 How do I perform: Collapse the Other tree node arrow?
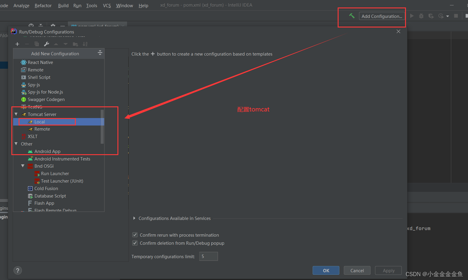pyautogui.click(x=16, y=144)
